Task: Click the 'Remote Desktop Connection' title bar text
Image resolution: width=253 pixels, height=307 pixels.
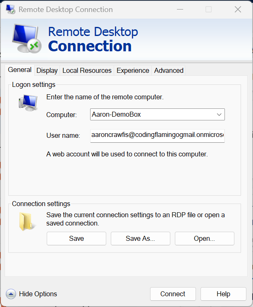Action: click(66, 10)
